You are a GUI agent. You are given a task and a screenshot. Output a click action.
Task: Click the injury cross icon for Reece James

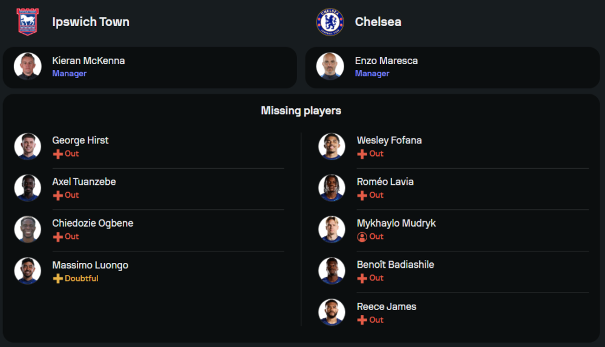362,320
